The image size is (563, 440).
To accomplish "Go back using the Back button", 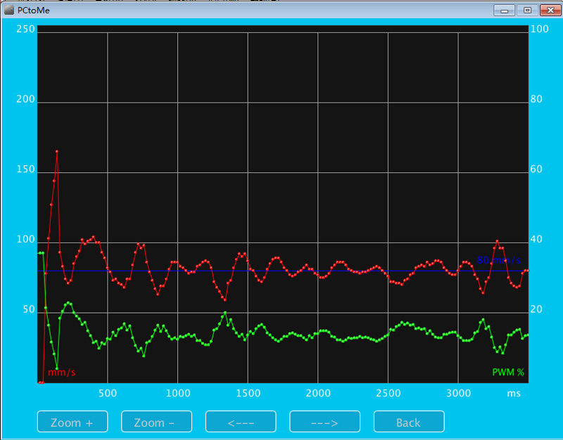I will [409, 422].
